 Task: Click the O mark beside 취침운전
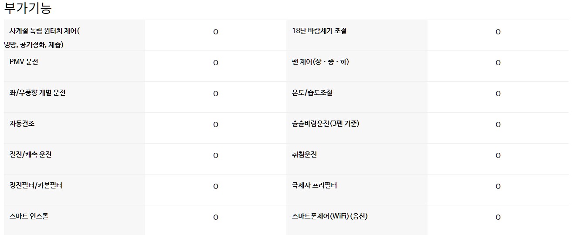[498, 155]
